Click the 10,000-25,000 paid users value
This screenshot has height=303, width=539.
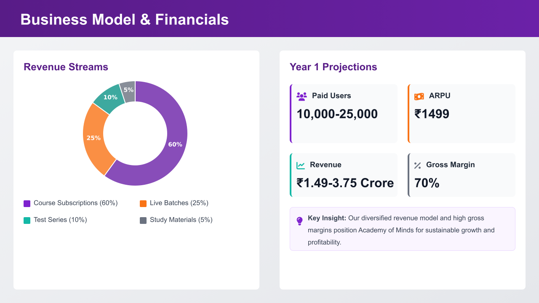click(337, 114)
